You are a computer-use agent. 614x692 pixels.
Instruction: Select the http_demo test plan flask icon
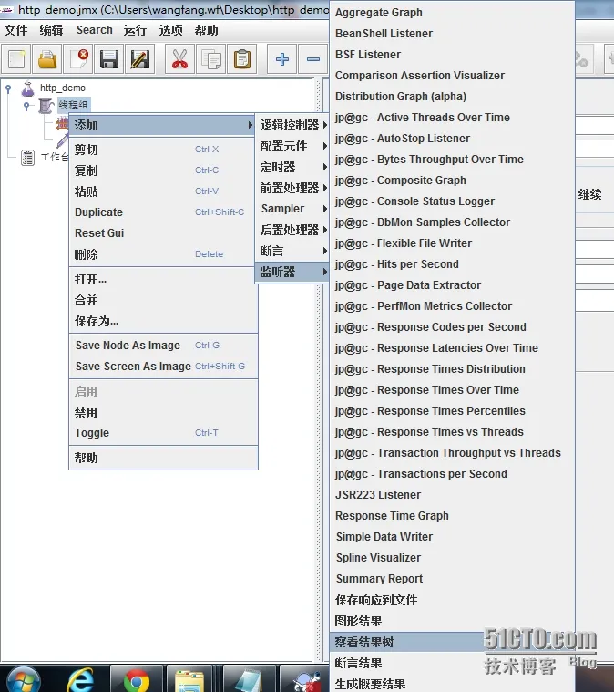click(28, 88)
